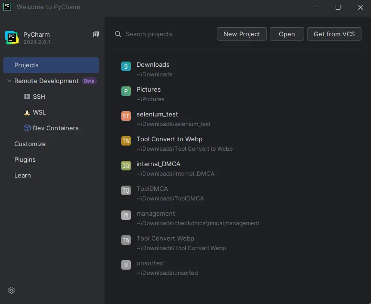Click the 2024.2.0.1 version text

click(37, 42)
